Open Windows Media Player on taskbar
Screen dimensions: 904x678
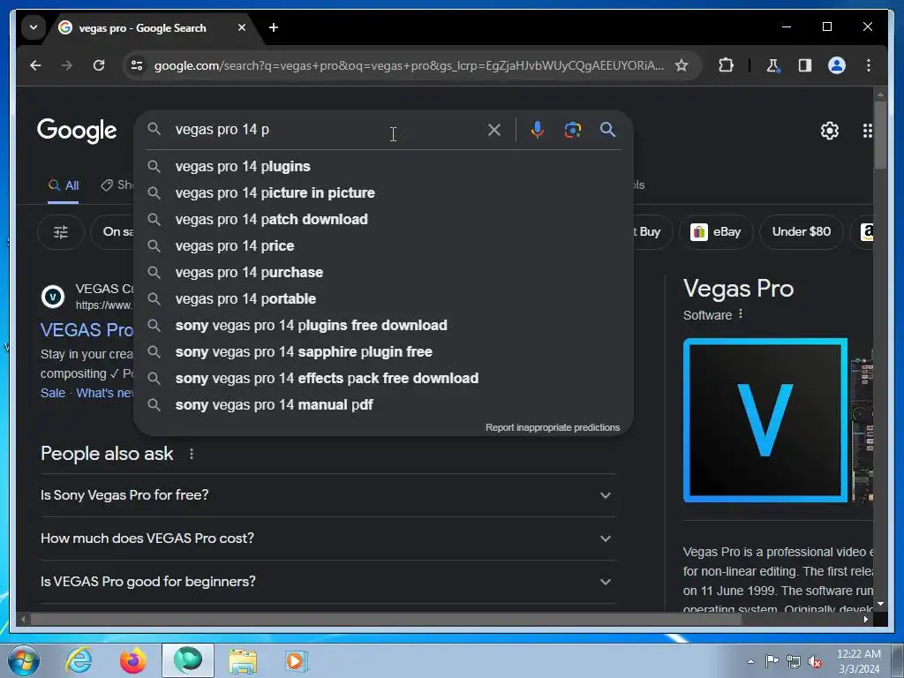pos(297,660)
